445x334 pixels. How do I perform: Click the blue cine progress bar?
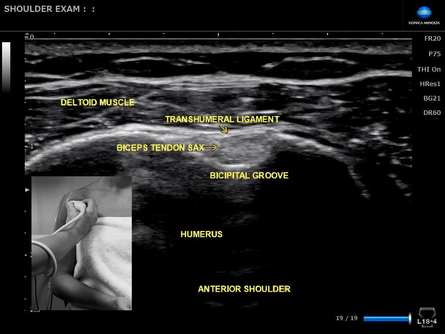[x=386, y=319]
